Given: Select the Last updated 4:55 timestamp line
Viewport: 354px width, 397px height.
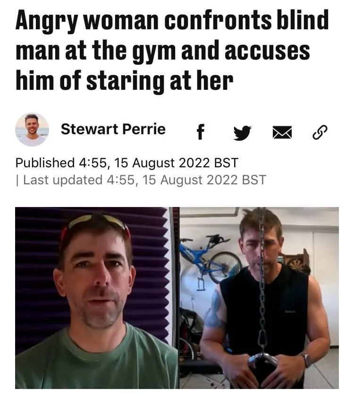Looking at the screenshot, I should tap(141, 180).
